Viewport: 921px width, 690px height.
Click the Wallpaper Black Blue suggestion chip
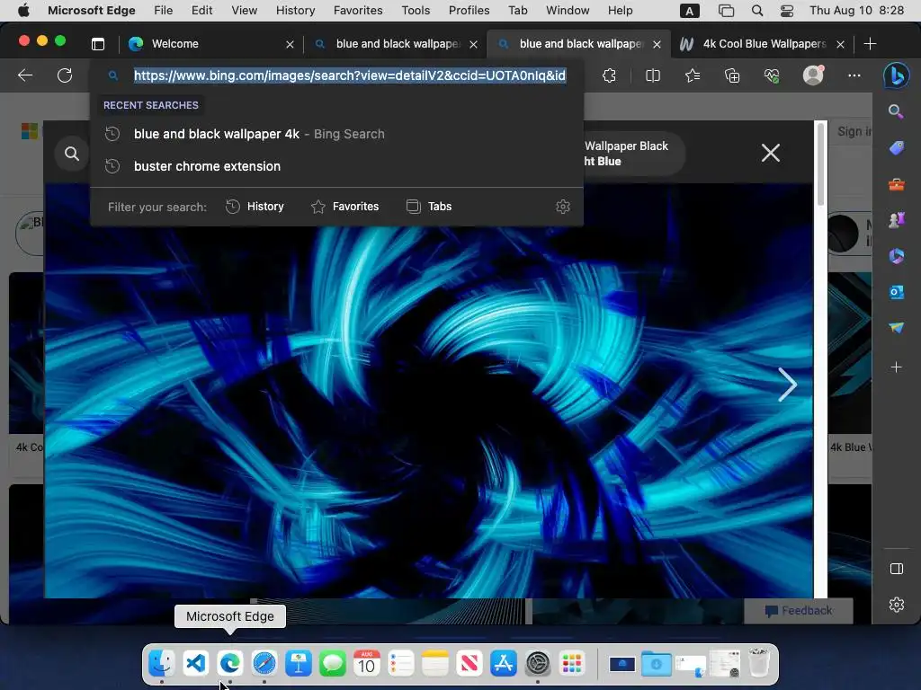633,154
